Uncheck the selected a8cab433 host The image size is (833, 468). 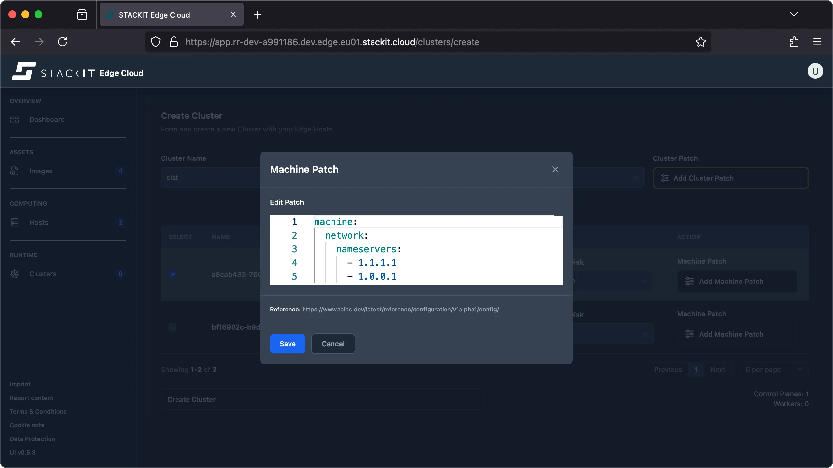[x=172, y=274]
